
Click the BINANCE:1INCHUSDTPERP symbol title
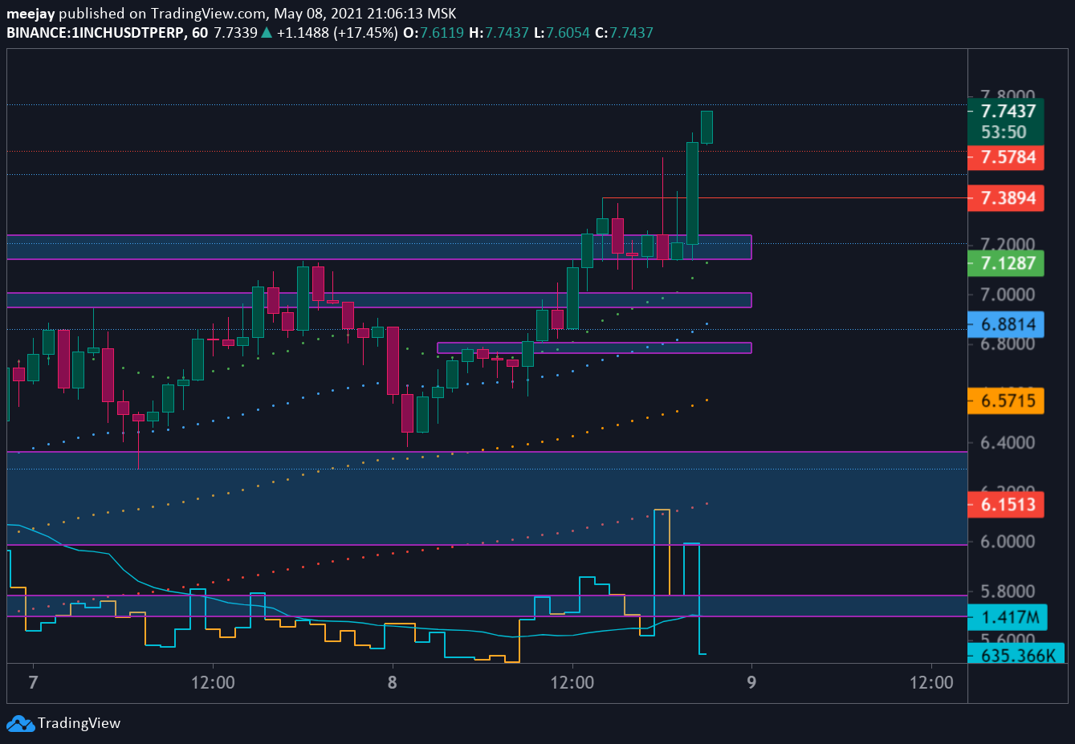pyautogui.click(x=96, y=33)
